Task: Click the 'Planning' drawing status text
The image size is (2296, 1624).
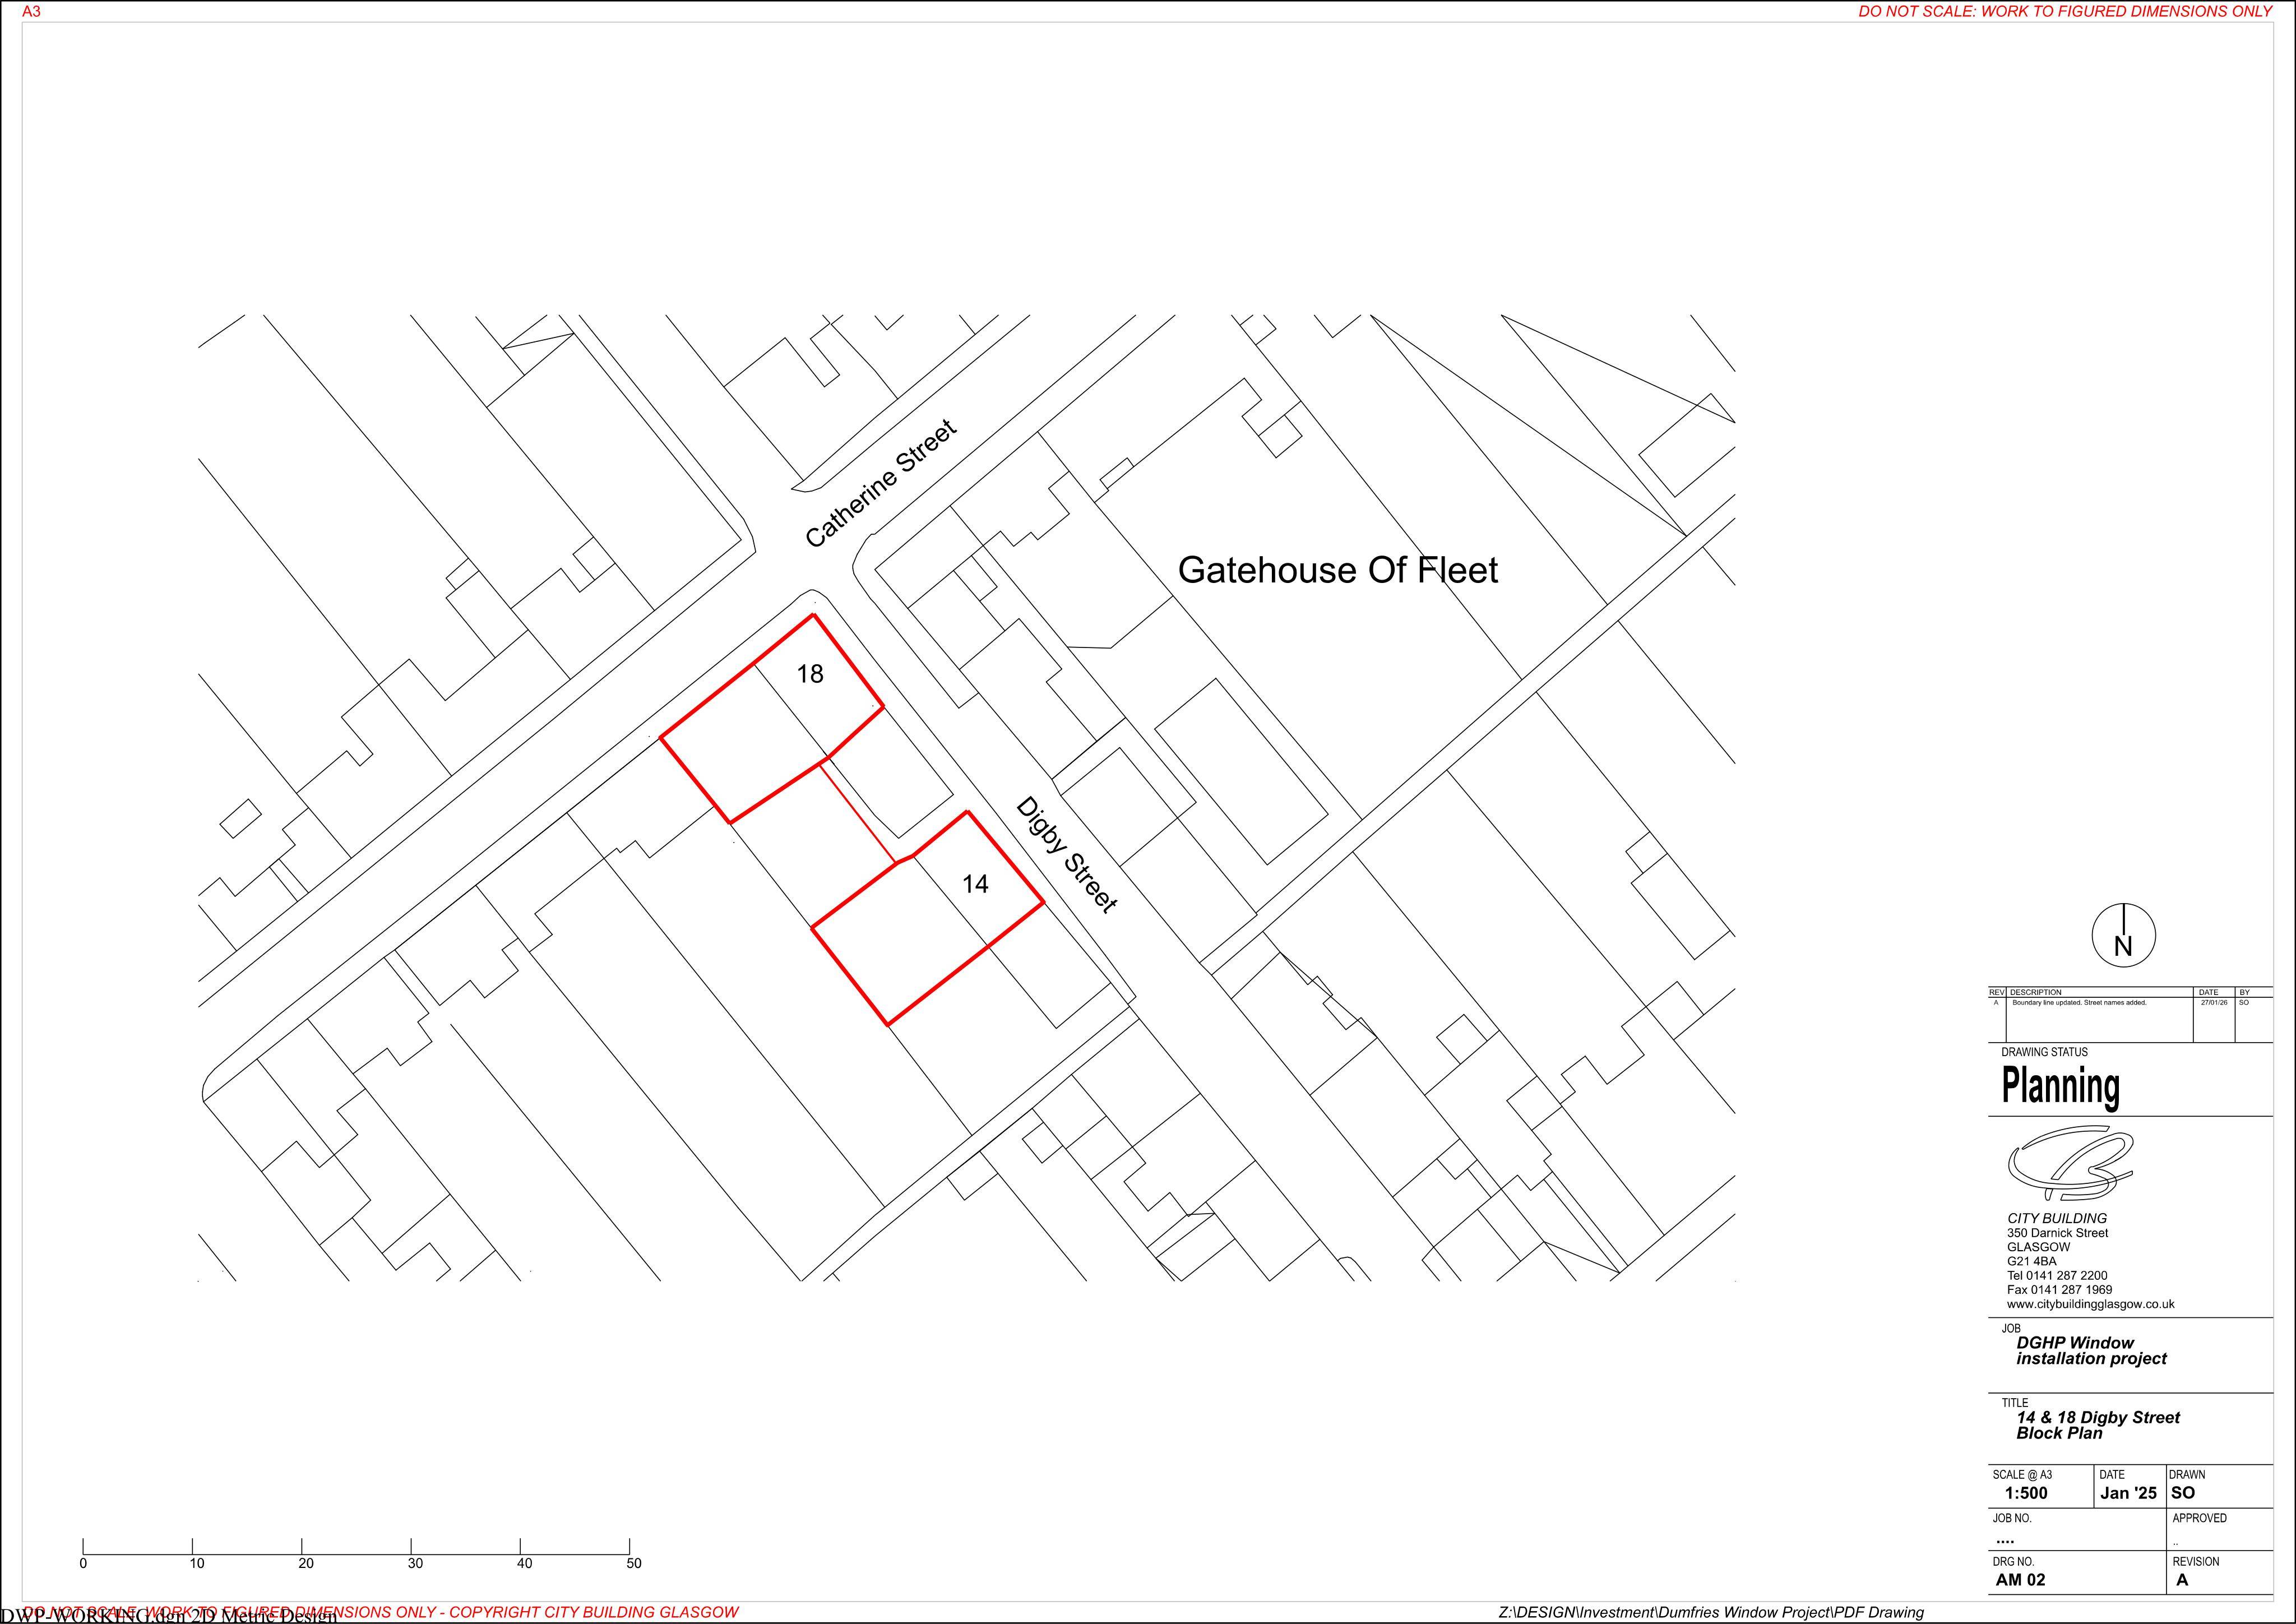Action: coord(2060,1087)
